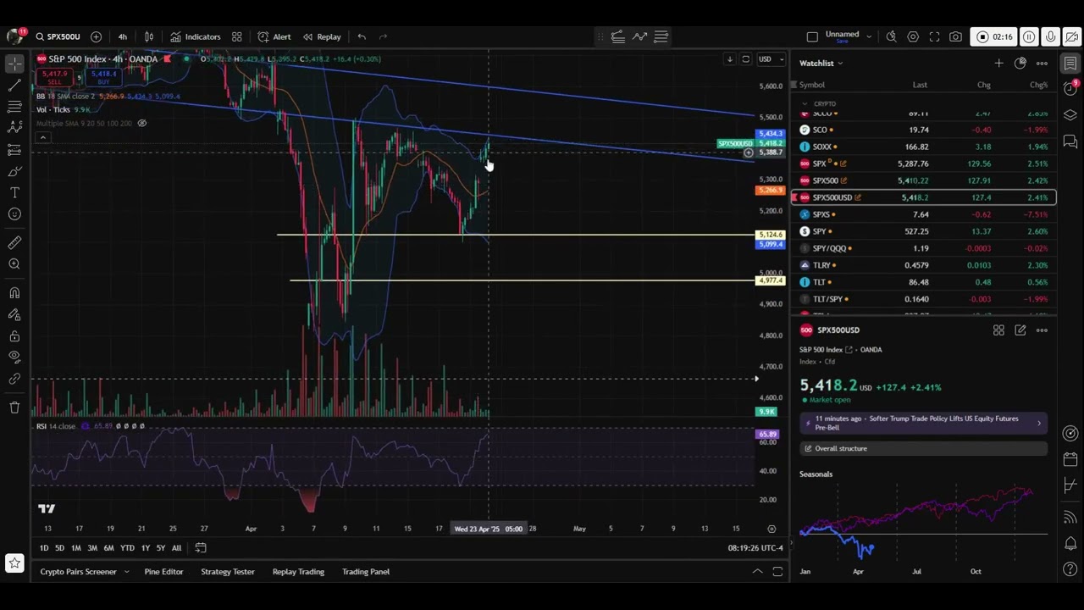Sort watchlist by Chg% column
Image resolution: width=1084 pixels, height=610 pixels.
pyautogui.click(x=1038, y=85)
